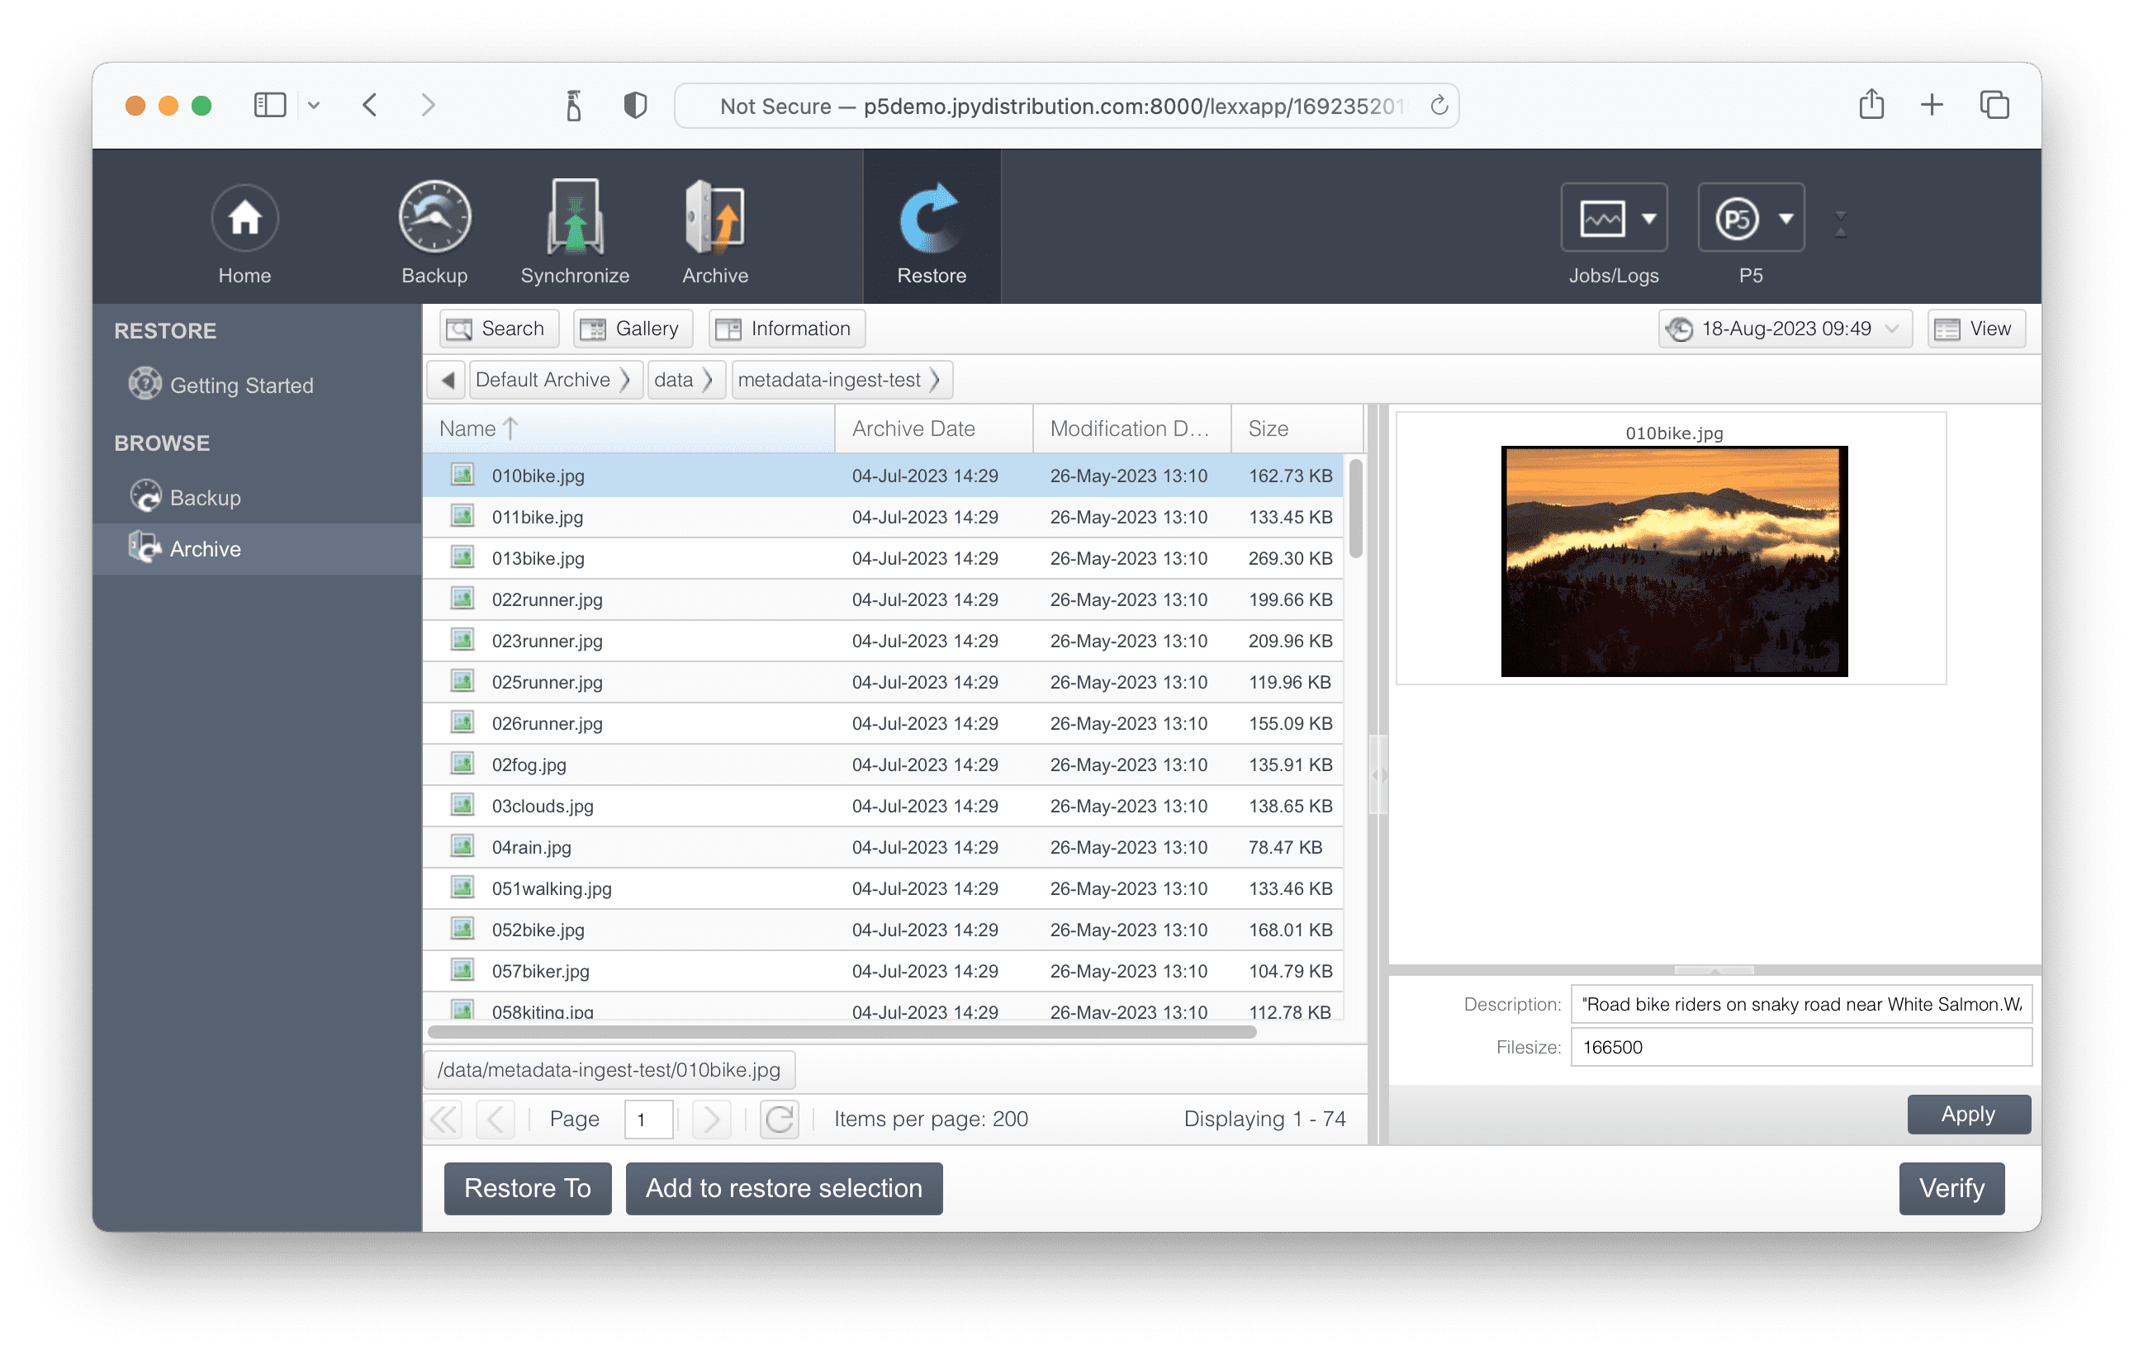Select file 011bike.jpg
2134x1354 pixels.
pos(883,517)
